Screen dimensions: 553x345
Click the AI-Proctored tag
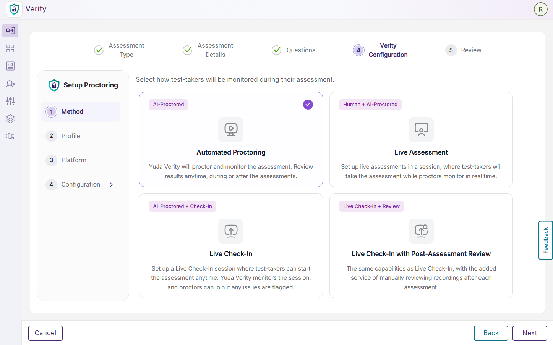pyautogui.click(x=169, y=105)
